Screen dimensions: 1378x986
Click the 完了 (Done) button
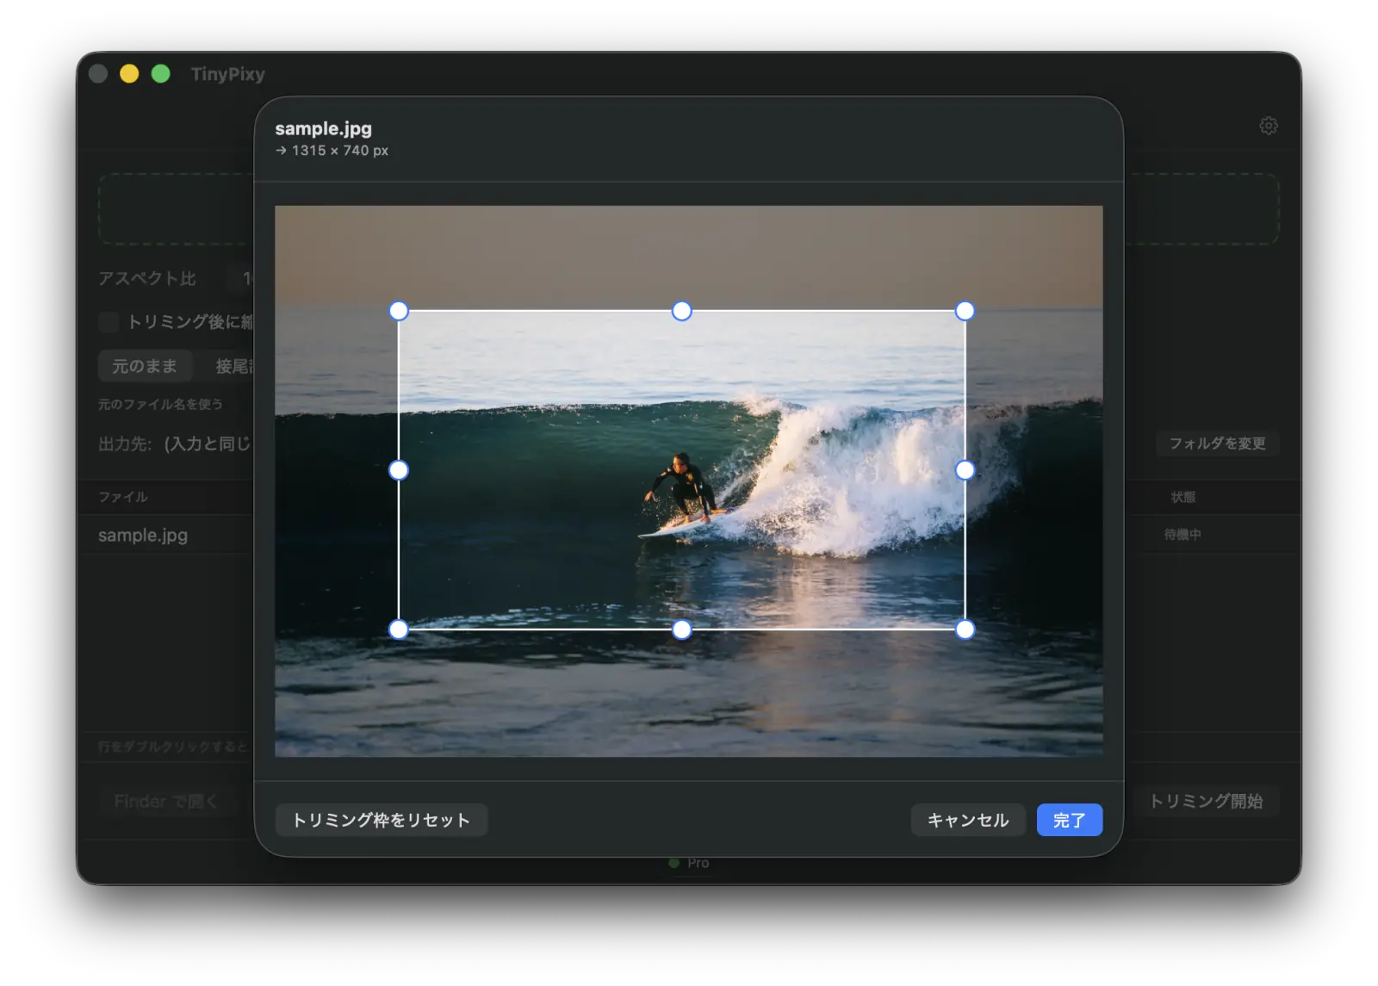(x=1069, y=820)
